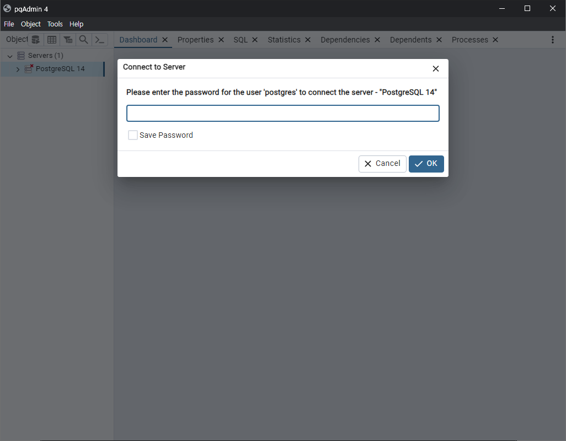Switch to the Dependencies tab
This screenshot has width=566, height=441.
pyautogui.click(x=345, y=40)
